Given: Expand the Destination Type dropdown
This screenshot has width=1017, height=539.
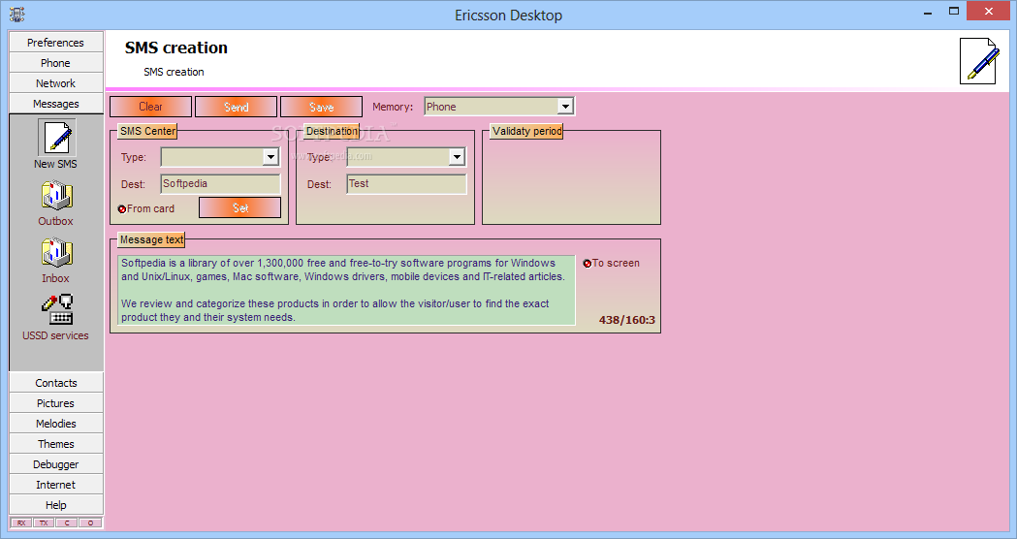Looking at the screenshot, I should click(x=457, y=156).
